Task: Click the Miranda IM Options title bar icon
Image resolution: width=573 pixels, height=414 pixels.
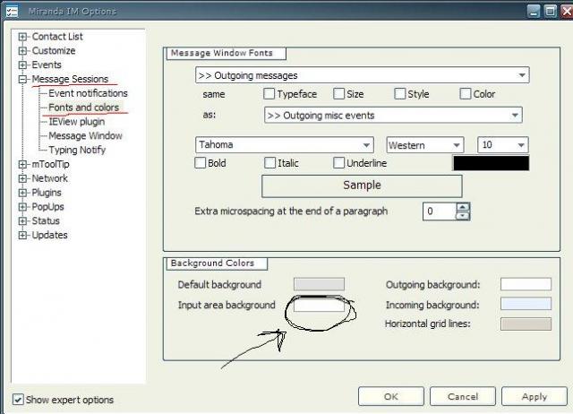Action: (x=12, y=11)
